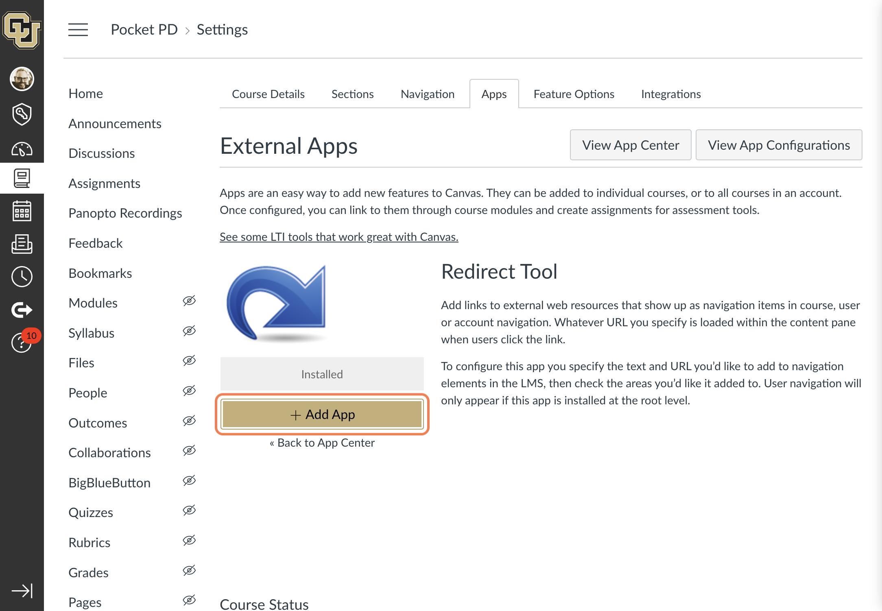Viewport: 882px width, 611px height.
Task: Toggle the course menu hamburger icon
Action: point(78,30)
